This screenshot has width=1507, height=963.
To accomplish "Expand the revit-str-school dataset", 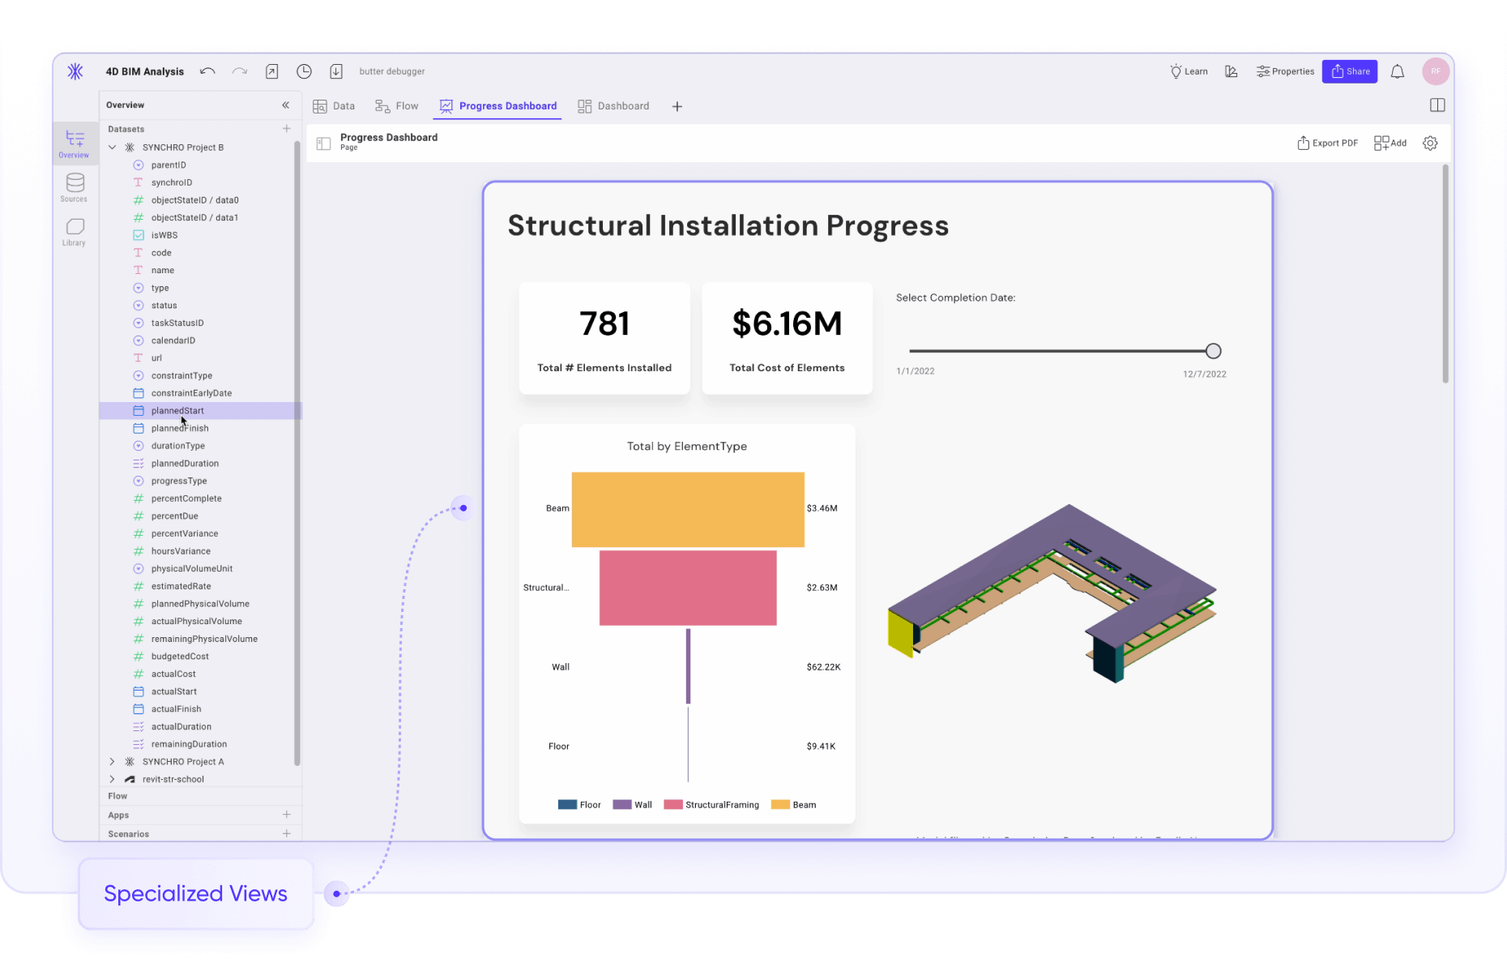I will point(112,779).
